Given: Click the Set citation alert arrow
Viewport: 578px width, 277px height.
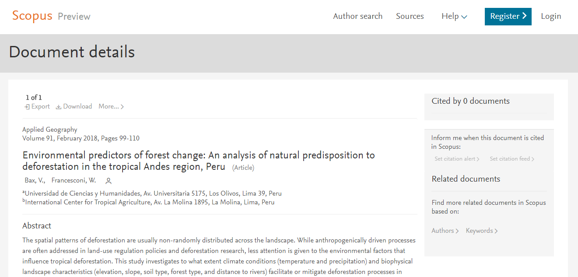Looking at the screenshot, I should 478,159.
